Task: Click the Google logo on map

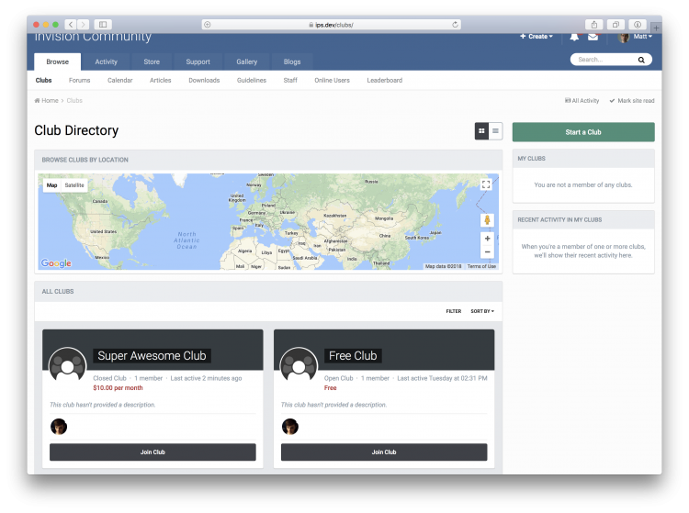Action: click(x=56, y=262)
